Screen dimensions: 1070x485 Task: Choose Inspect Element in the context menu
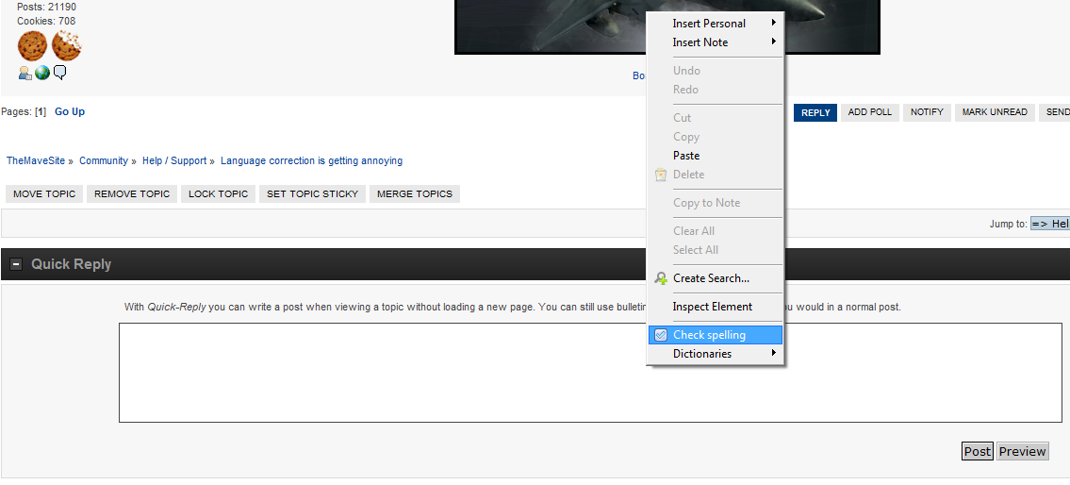[712, 307]
